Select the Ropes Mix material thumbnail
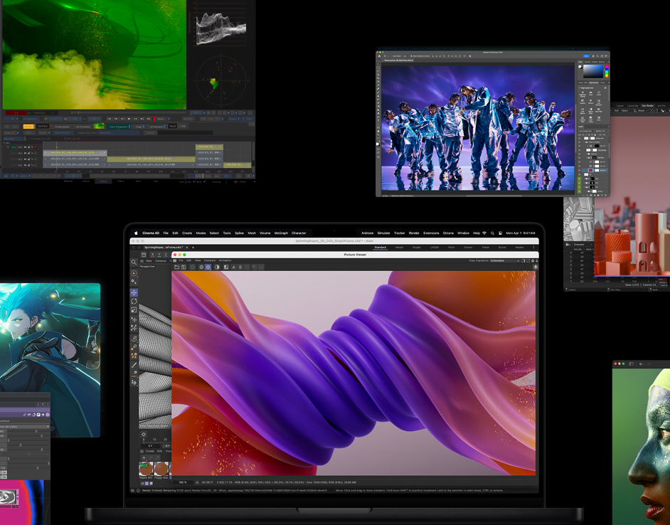The height and width of the screenshot is (525, 670). (x=146, y=470)
